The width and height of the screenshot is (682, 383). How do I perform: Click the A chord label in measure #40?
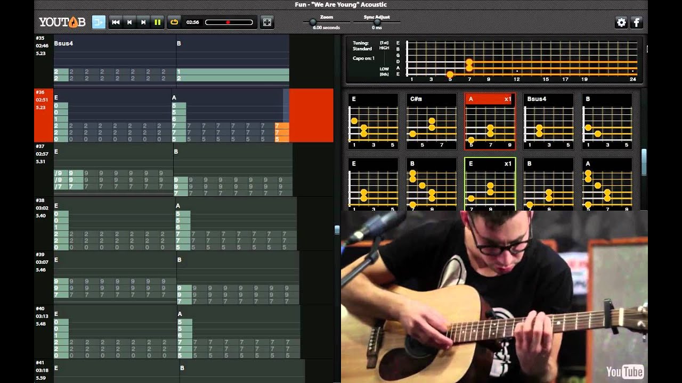180,314
